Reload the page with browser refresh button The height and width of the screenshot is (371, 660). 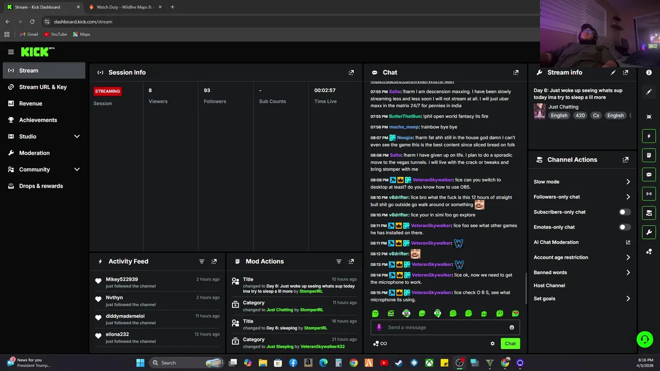point(32,22)
